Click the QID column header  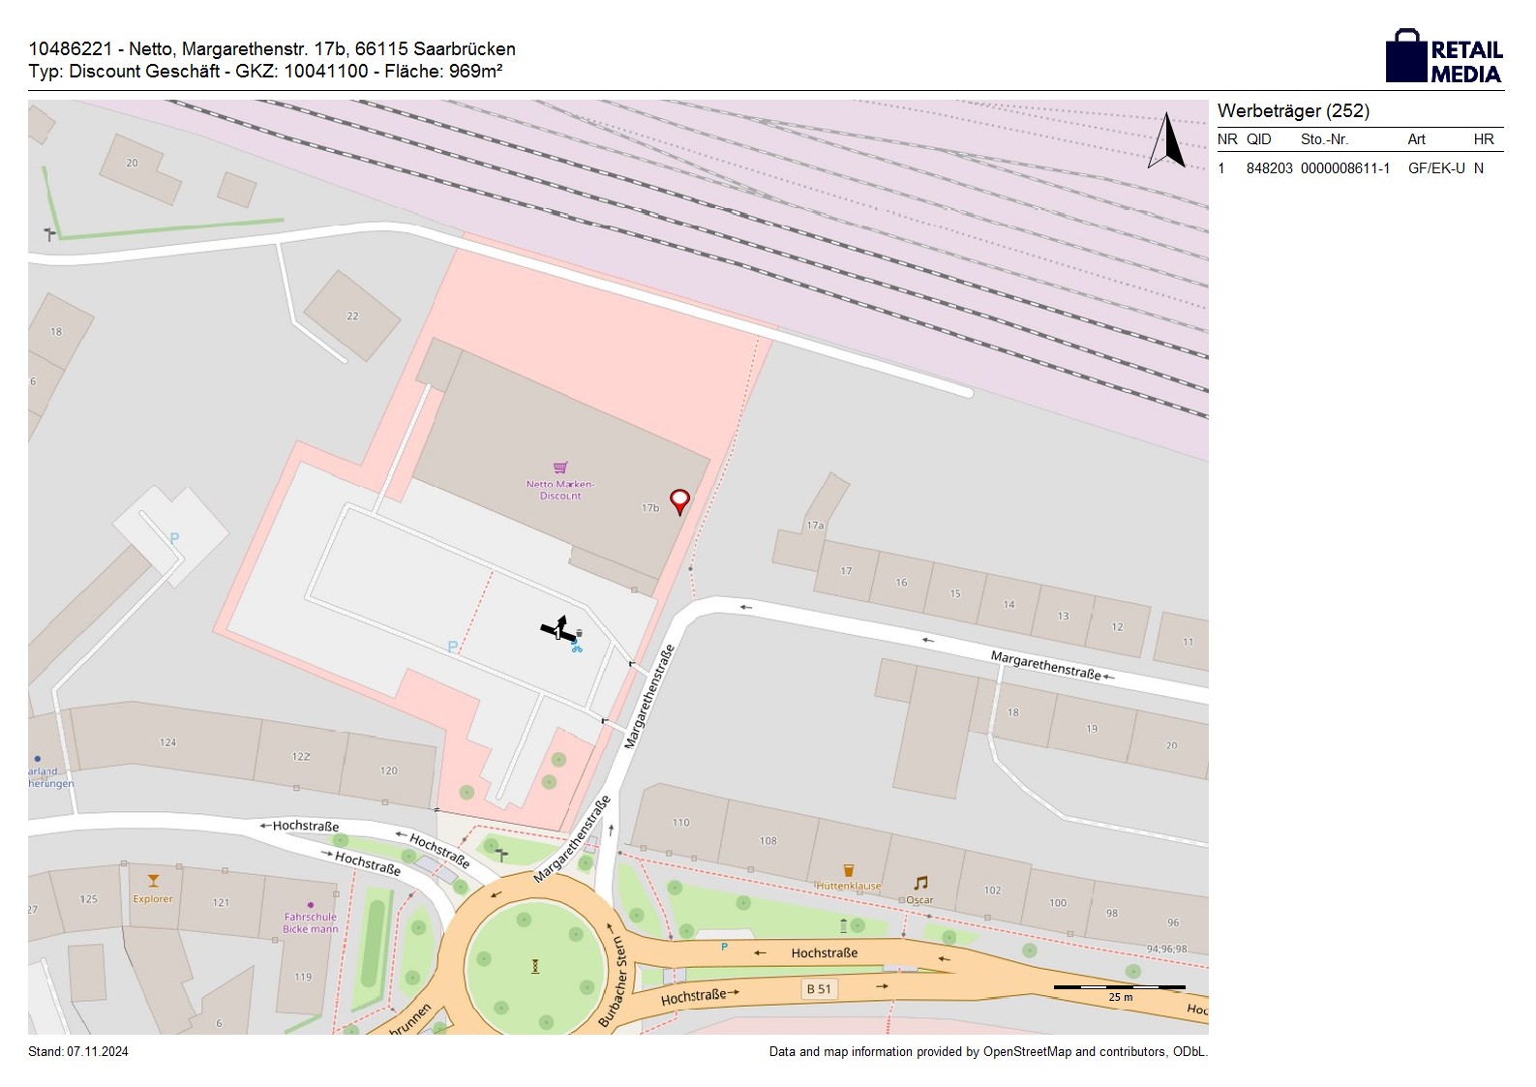[x=1258, y=139]
